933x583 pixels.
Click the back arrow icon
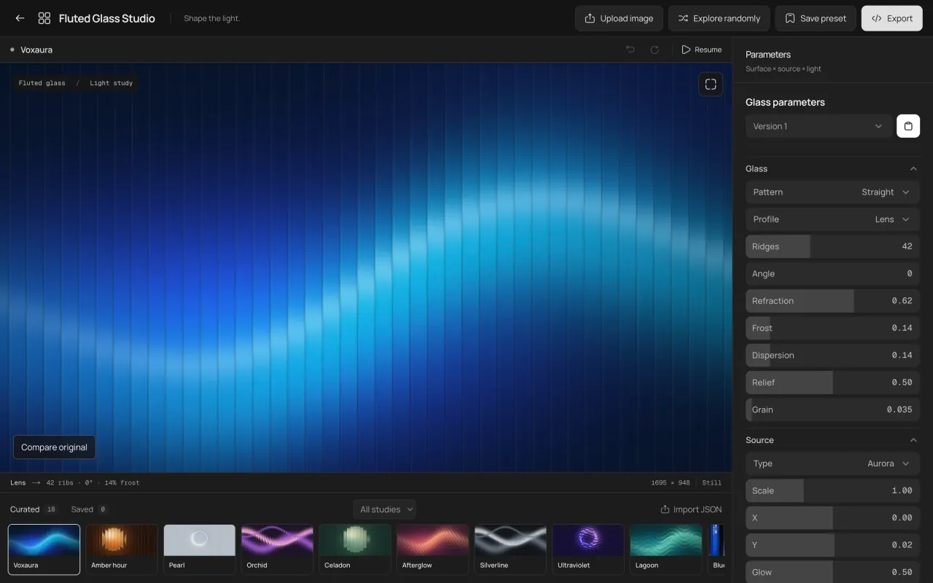(x=20, y=18)
